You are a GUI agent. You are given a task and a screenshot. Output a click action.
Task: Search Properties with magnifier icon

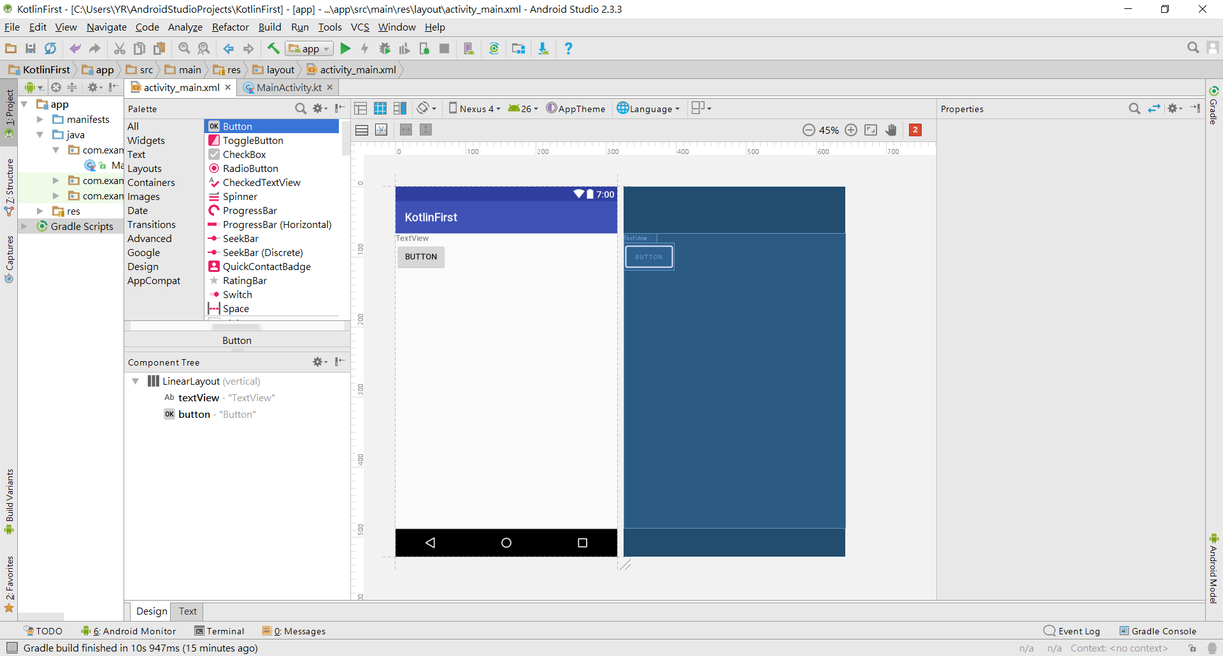point(1134,109)
